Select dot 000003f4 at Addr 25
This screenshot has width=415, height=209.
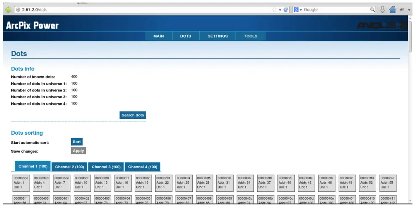click(184, 183)
